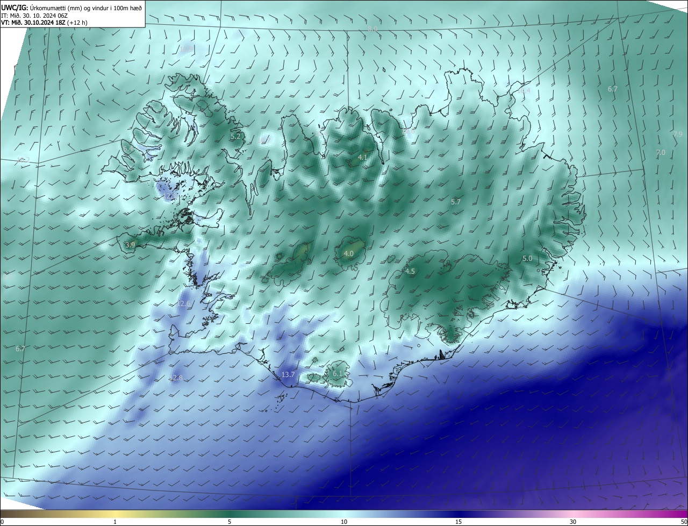Click the 50 tick on color scale
Viewport: 688px width, 526px height.
[684, 522]
